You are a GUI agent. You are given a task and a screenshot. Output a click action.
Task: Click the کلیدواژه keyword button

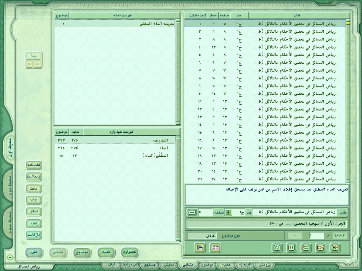coord(129,252)
